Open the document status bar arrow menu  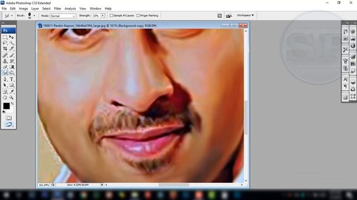tap(102, 185)
